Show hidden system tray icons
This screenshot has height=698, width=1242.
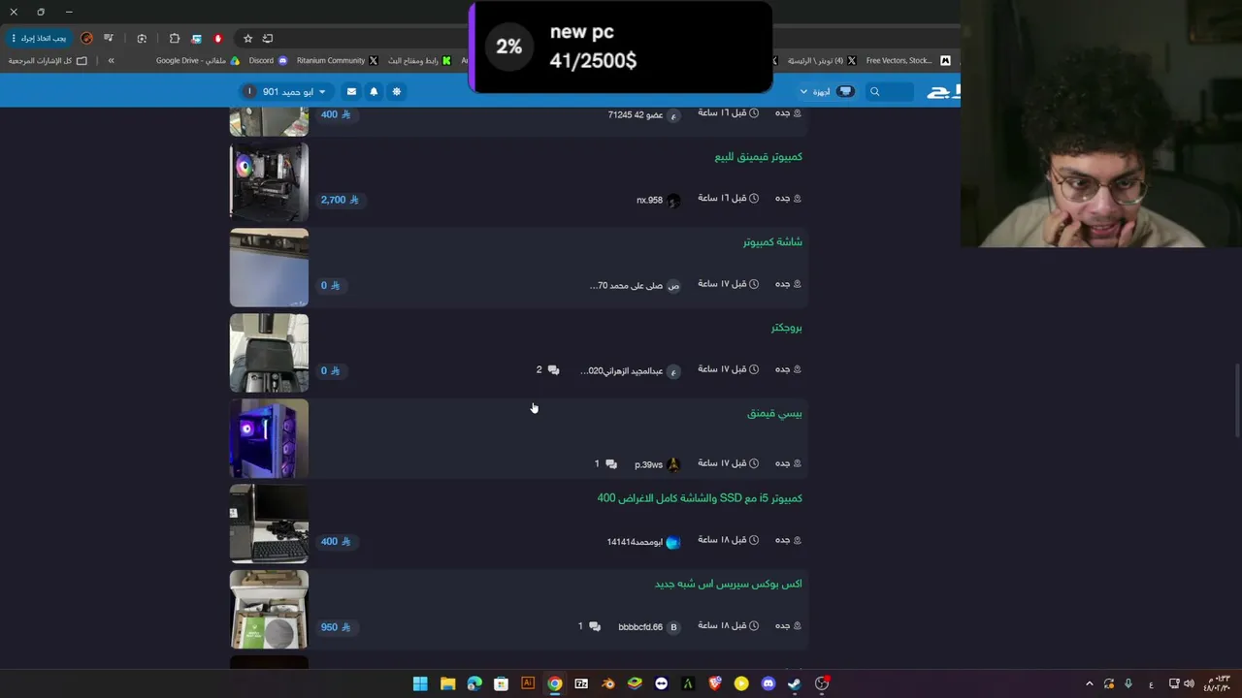(1089, 683)
